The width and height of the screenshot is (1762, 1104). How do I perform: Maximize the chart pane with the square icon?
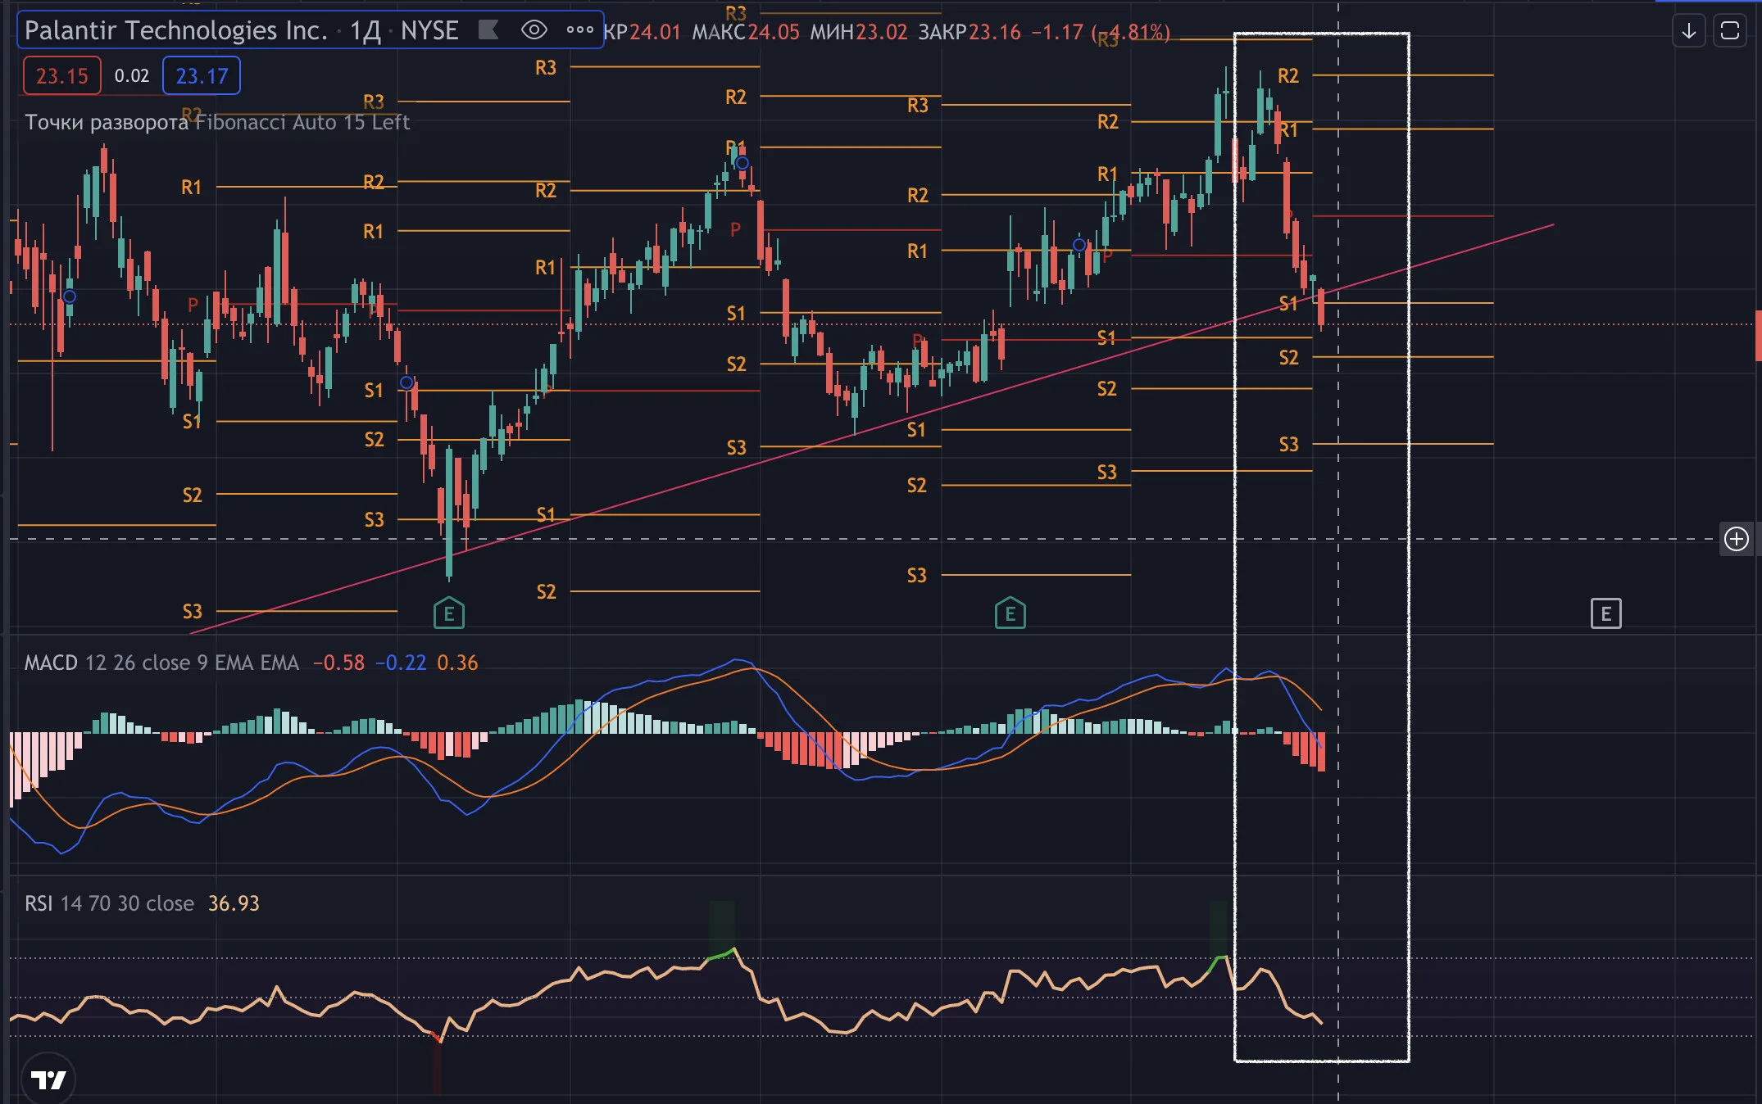[1730, 31]
